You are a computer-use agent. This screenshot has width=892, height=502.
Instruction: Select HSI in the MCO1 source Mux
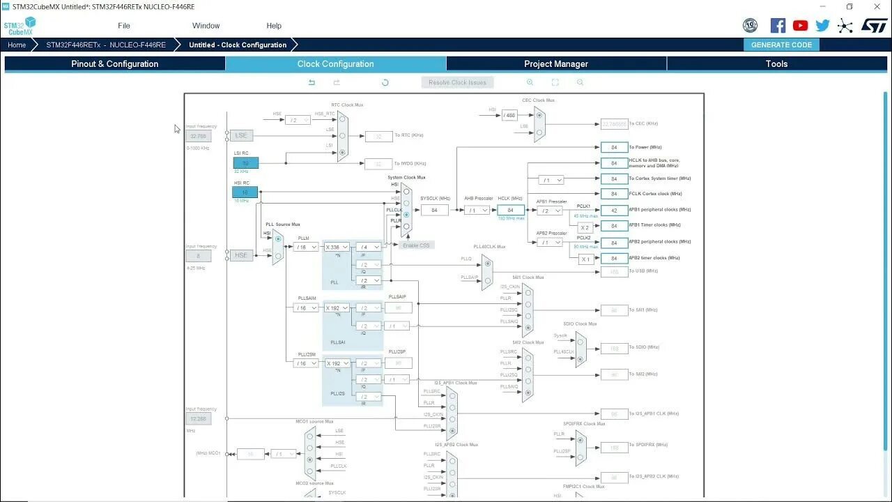pos(310,460)
